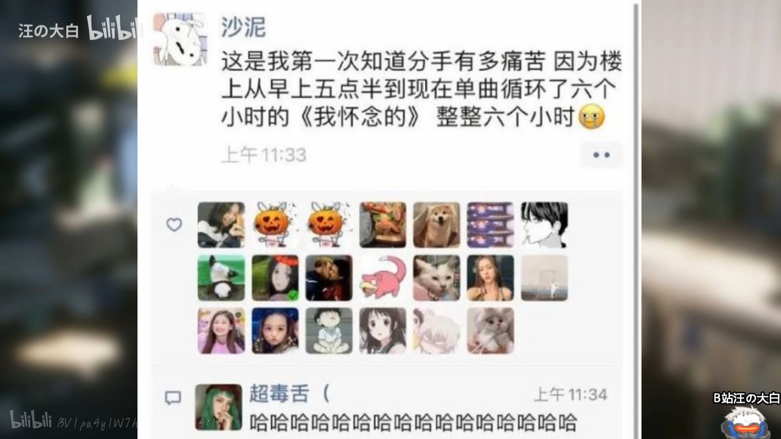This screenshot has height=439, width=781.
Task: Select the black-and-white manga boy avatar
Action: (x=544, y=225)
